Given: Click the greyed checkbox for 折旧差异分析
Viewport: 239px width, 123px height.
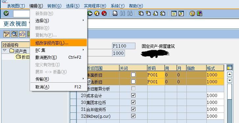Looking at the screenshot, I should point(133,89).
